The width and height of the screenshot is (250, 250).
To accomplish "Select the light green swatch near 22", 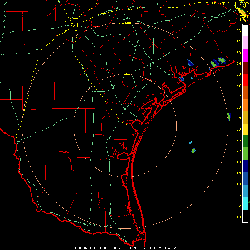I will coord(245,154).
